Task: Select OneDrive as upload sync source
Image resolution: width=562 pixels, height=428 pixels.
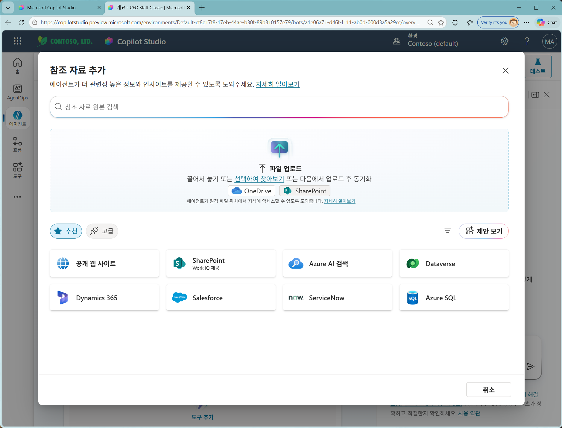Action: click(252, 191)
